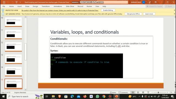Click the Undo icon in Quick Access Toolbar
The width and height of the screenshot is (176, 99).
8,2
